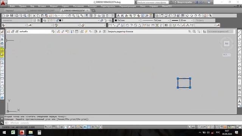Screen dimensions: 242x136
Task: Open the Размеры menu
Action: (92, 6)
